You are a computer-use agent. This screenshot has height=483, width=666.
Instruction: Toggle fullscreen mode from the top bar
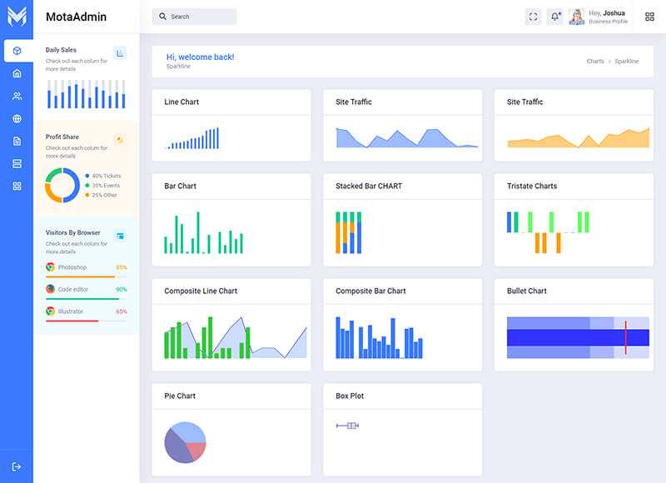tap(533, 17)
